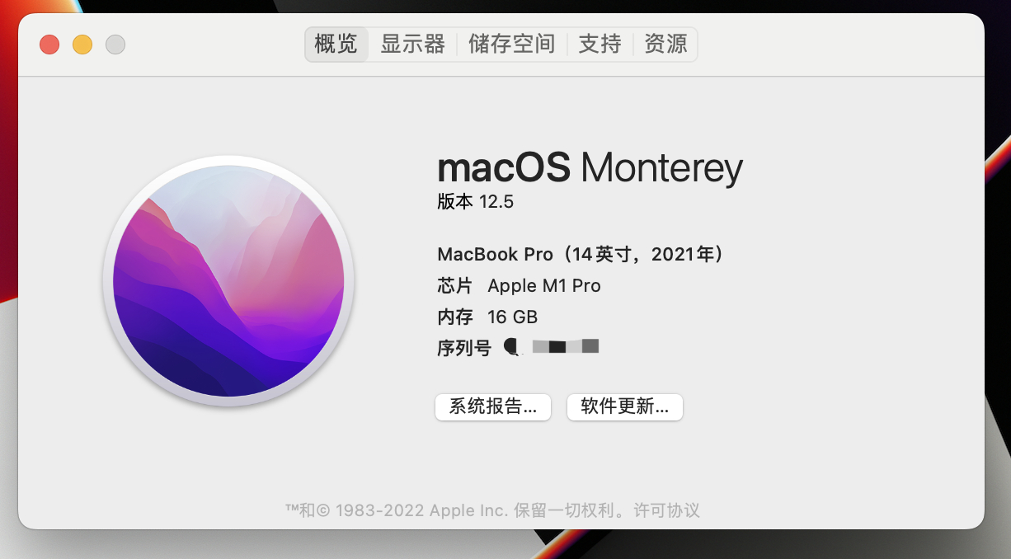Image resolution: width=1011 pixels, height=559 pixels.
Task: Click the 内存 label
Action: [455, 317]
